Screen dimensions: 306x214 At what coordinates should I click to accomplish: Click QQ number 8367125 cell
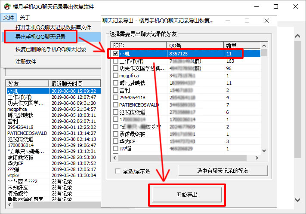point(178,54)
